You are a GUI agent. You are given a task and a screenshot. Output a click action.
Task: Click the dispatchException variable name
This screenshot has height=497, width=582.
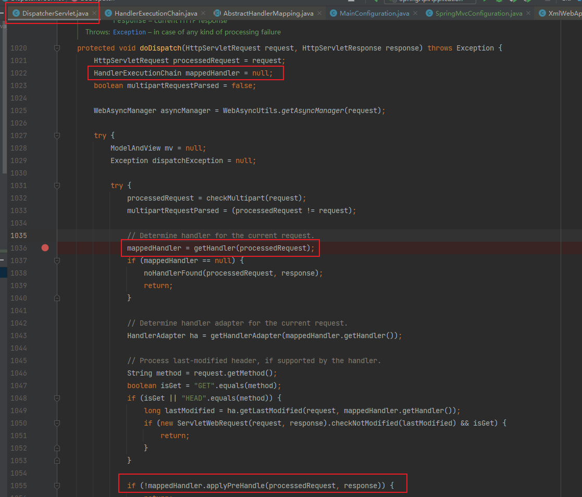click(x=188, y=161)
